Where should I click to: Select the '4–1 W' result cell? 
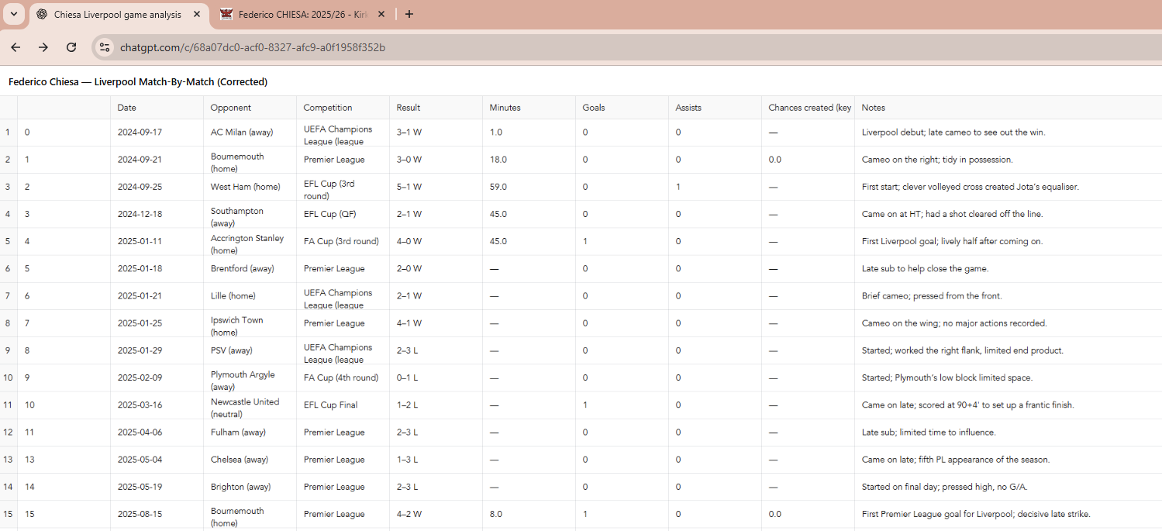pos(436,323)
